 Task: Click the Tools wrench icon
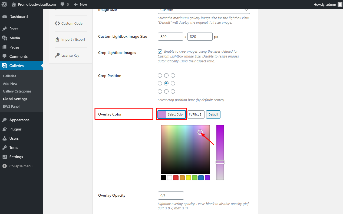(5, 148)
